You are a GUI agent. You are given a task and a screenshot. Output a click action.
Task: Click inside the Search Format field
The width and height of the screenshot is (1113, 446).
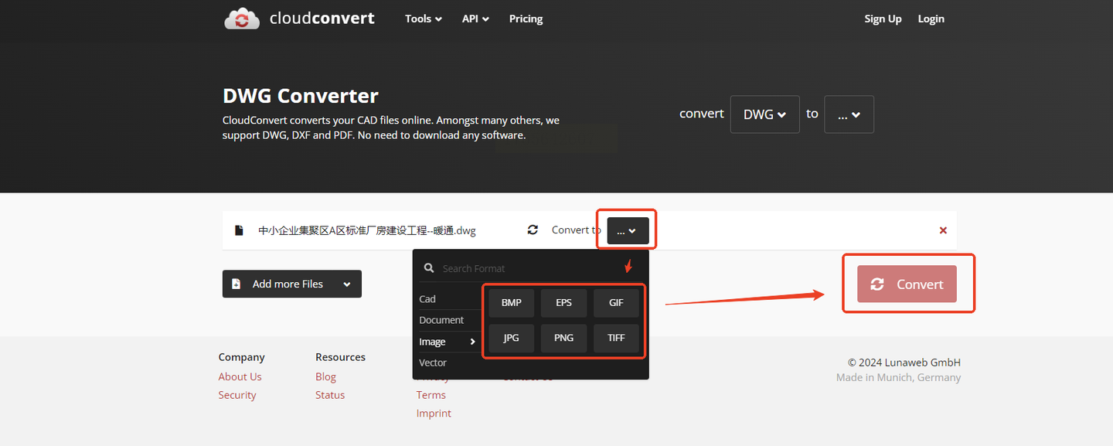pos(533,268)
